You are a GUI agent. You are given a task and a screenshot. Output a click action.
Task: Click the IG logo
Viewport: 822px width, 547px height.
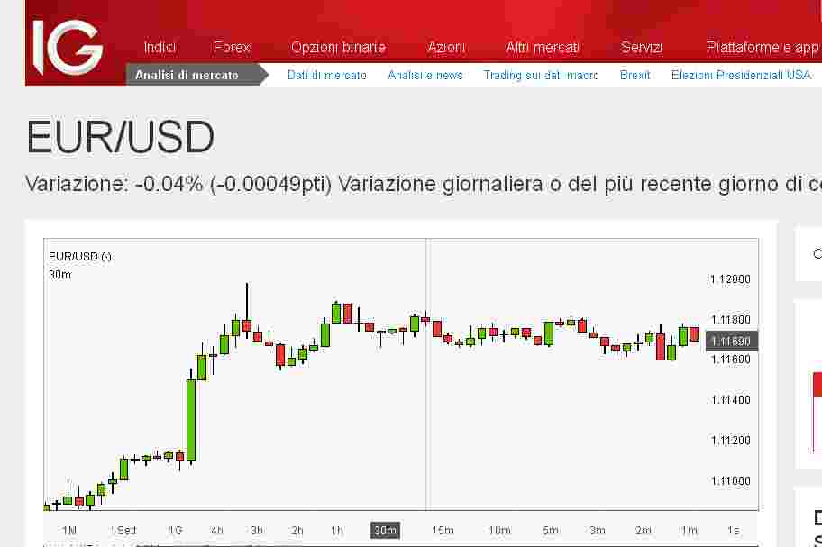point(68,46)
